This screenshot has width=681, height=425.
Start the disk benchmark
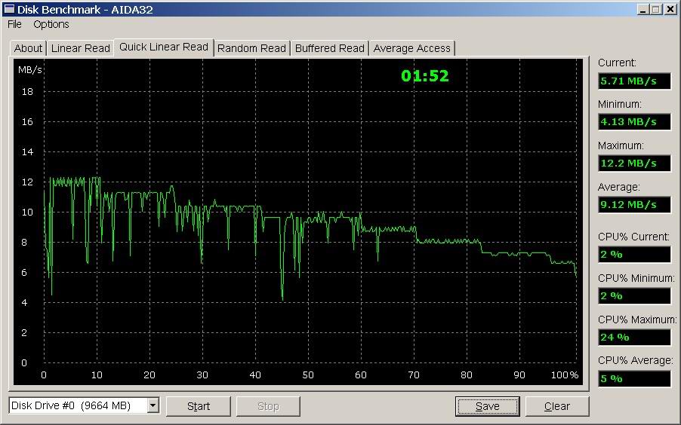pyautogui.click(x=199, y=406)
